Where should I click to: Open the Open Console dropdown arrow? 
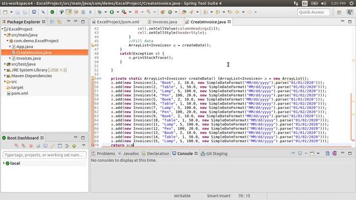[318, 153]
